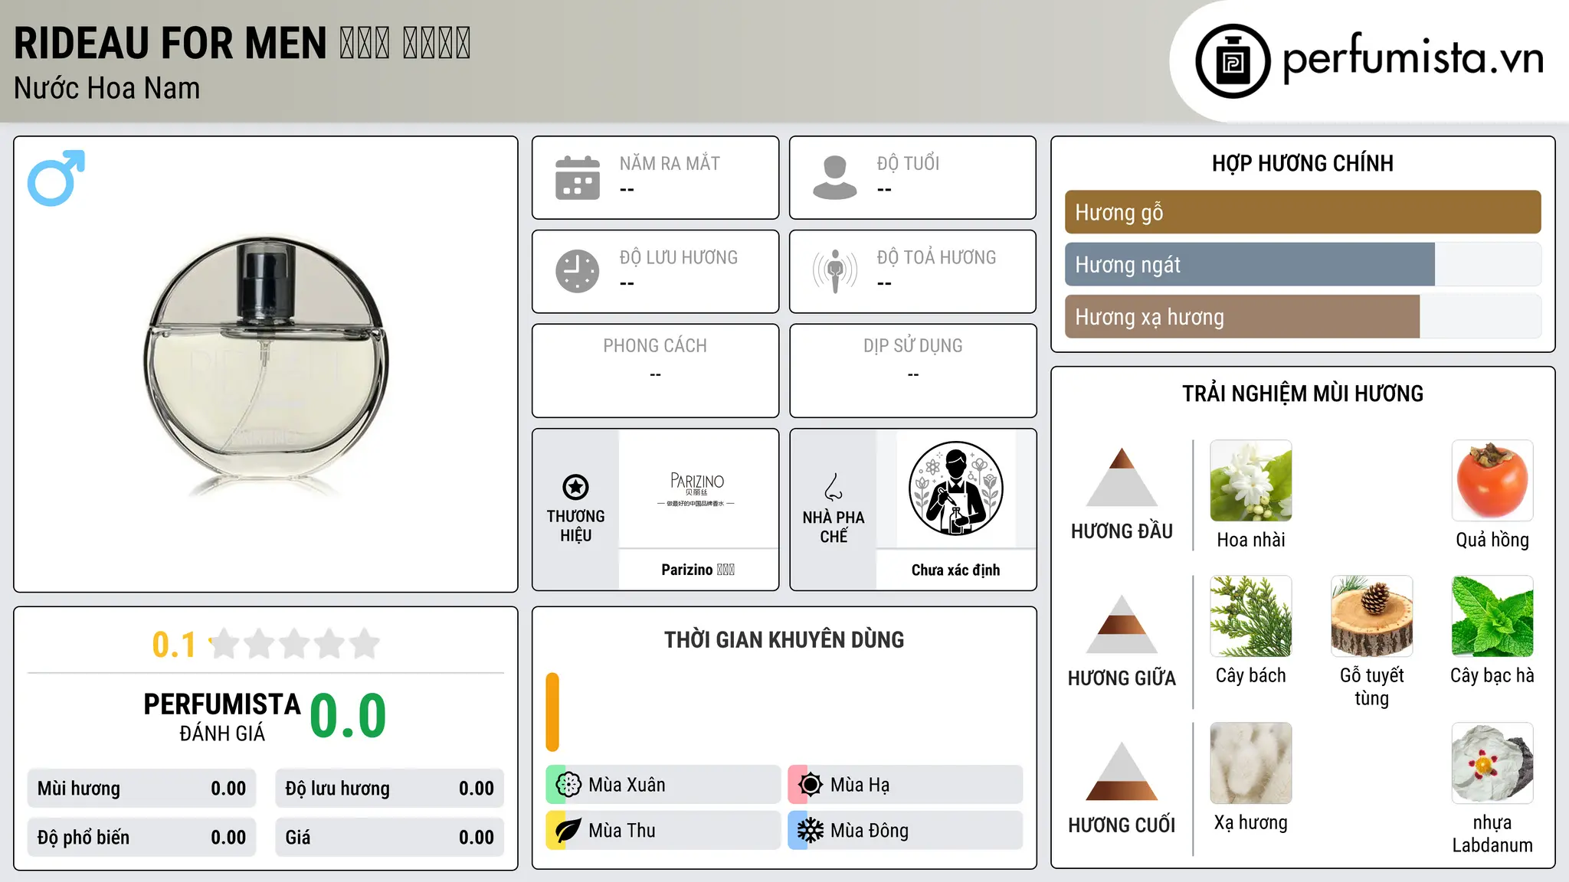This screenshot has width=1569, height=882.
Task: Click the Mùa Đông season label
Action: [870, 831]
